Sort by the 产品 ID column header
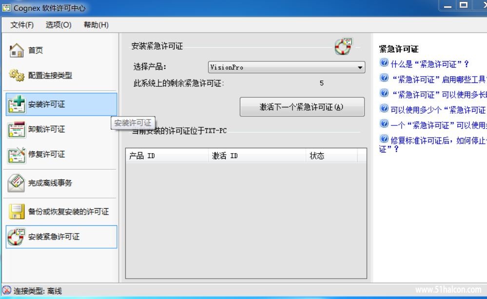The width and height of the screenshot is (487, 299). point(167,156)
